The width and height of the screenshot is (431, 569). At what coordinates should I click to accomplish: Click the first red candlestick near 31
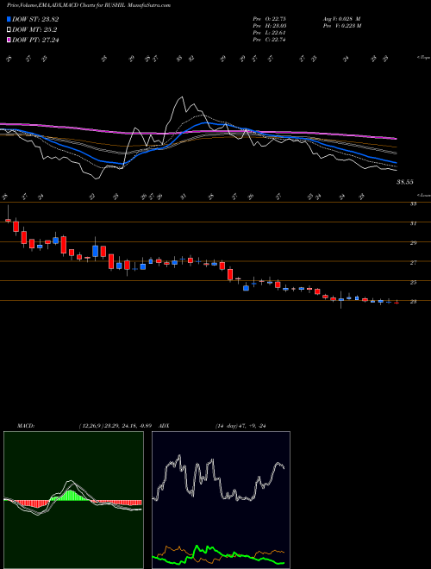click(8, 220)
